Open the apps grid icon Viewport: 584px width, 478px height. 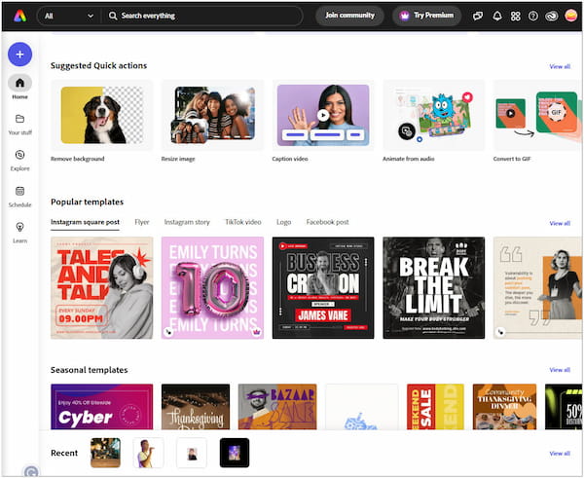515,17
